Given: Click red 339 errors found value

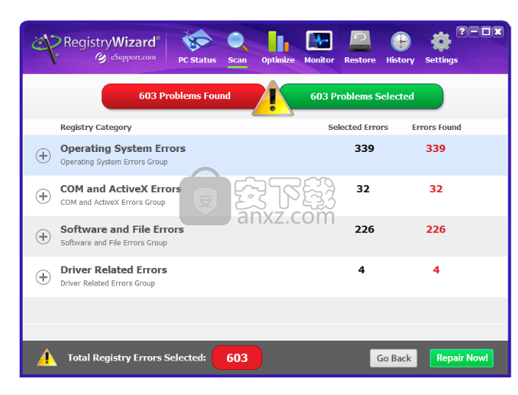Looking at the screenshot, I should pos(436,148).
